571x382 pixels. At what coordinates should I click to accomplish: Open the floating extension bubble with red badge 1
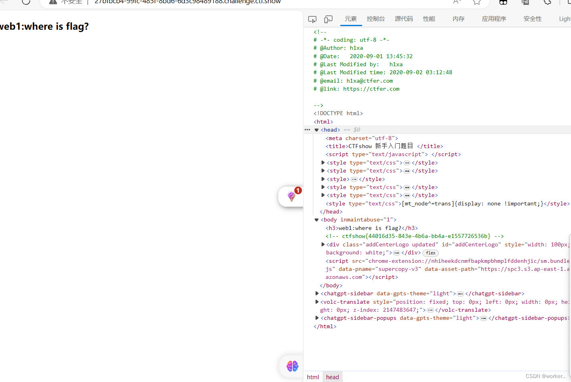click(291, 197)
